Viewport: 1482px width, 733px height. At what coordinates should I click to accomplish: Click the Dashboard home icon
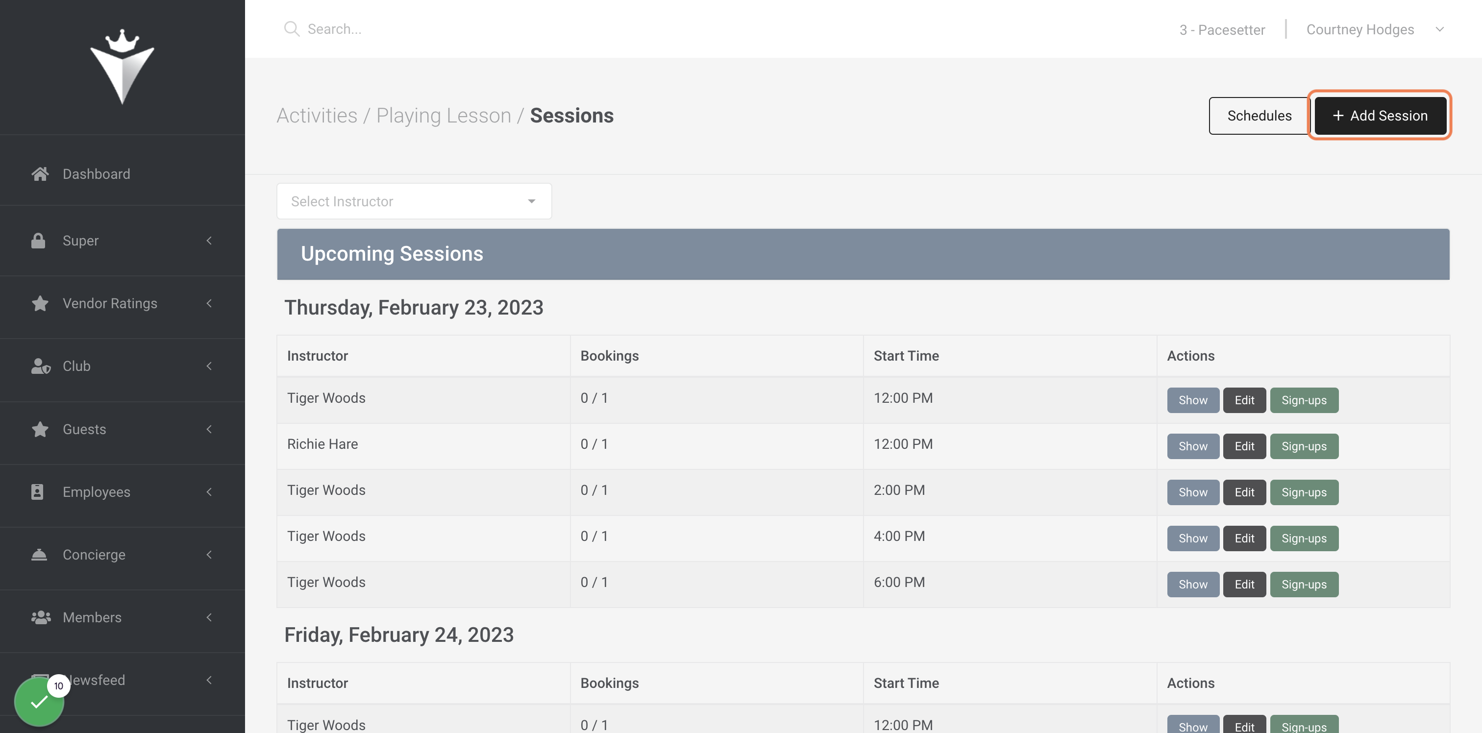(40, 174)
